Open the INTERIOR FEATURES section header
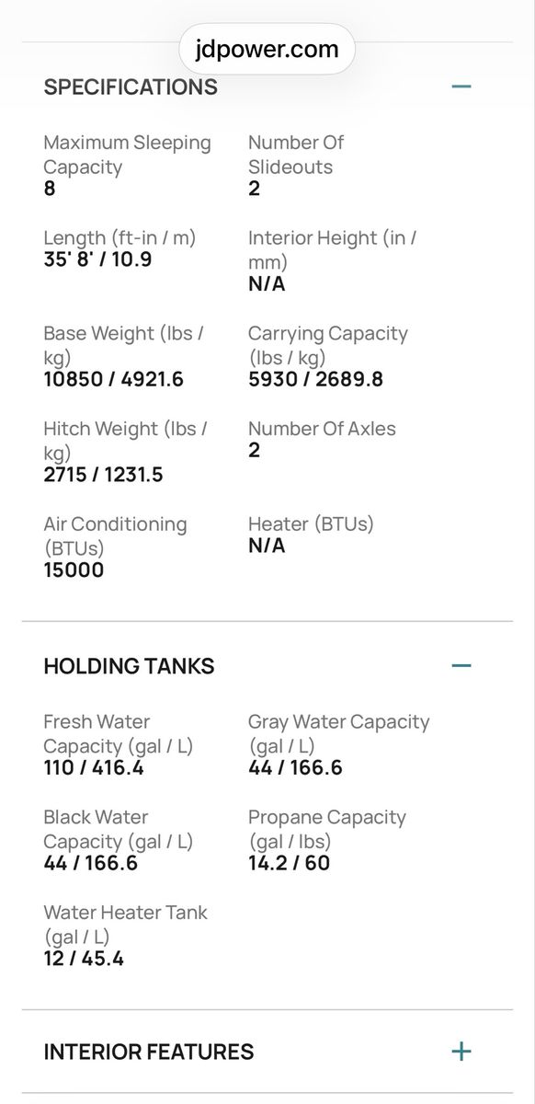 [x=149, y=1052]
